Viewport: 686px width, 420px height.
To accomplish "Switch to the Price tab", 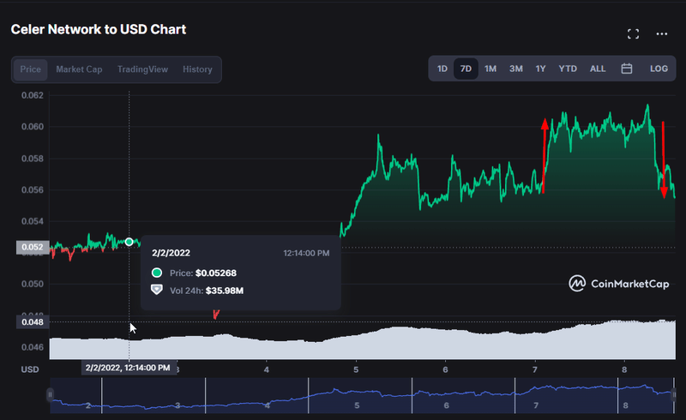I will click(31, 69).
